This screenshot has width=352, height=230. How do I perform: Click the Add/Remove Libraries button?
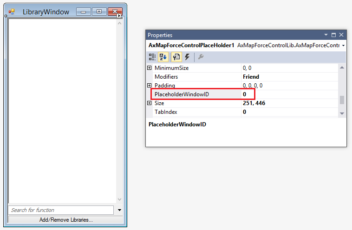(65, 220)
